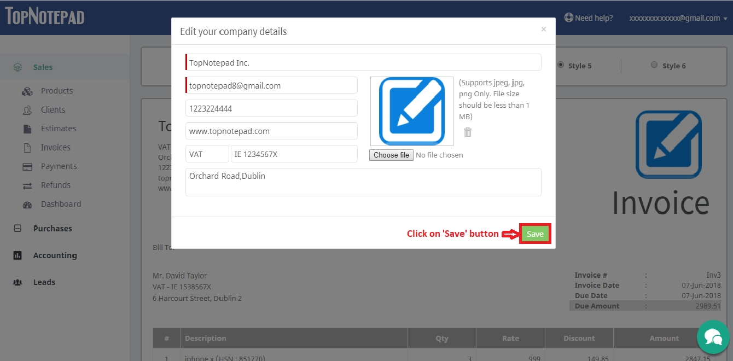Expand the Purchases menu section
The height and width of the screenshot is (361, 733).
pyautogui.click(x=53, y=229)
